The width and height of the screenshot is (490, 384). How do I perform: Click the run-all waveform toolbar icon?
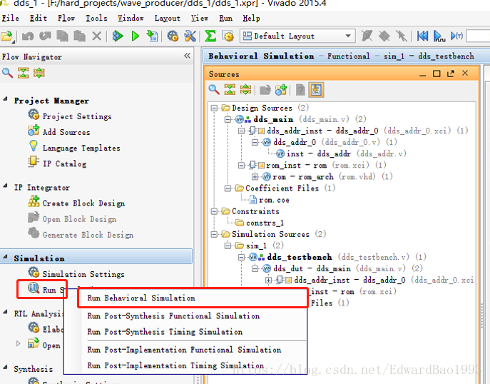click(x=439, y=36)
